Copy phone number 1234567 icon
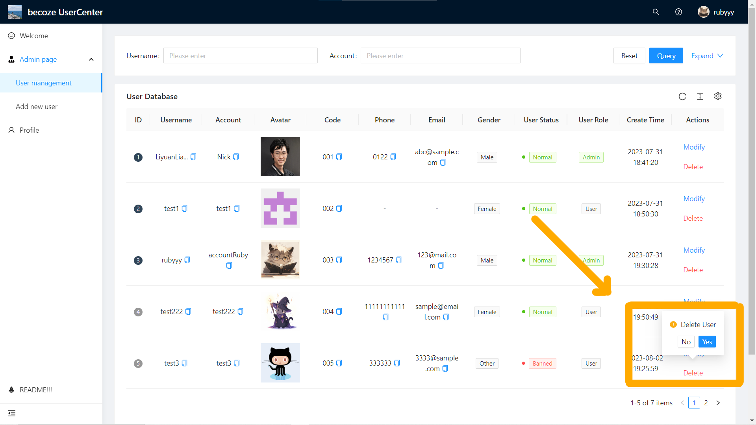 (398, 260)
